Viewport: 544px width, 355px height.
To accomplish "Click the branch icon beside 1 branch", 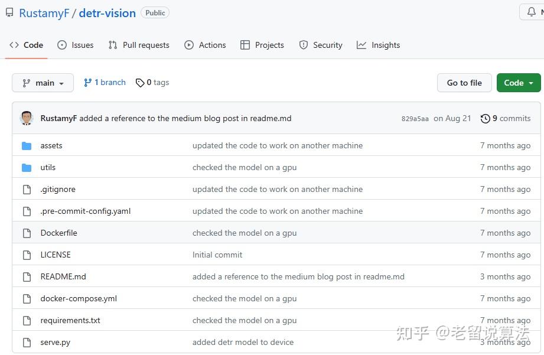I will point(88,83).
